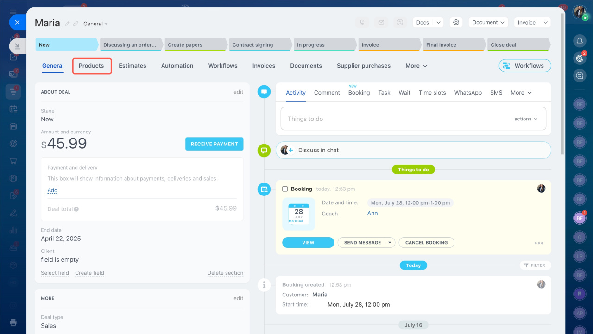
Task: Click the phone call icon in header
Action: click(x=362, y=22)
